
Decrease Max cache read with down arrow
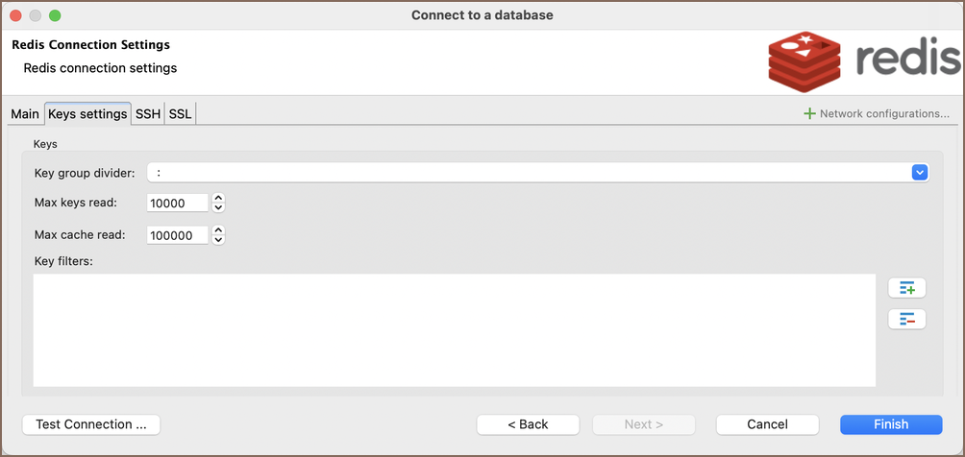click(x=218, y=240)
